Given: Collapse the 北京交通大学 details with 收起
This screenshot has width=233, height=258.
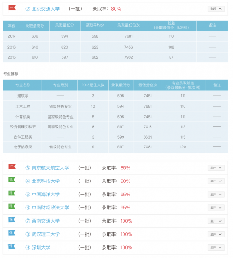Looking at the screenshot, I should click(x=216, y=9).
